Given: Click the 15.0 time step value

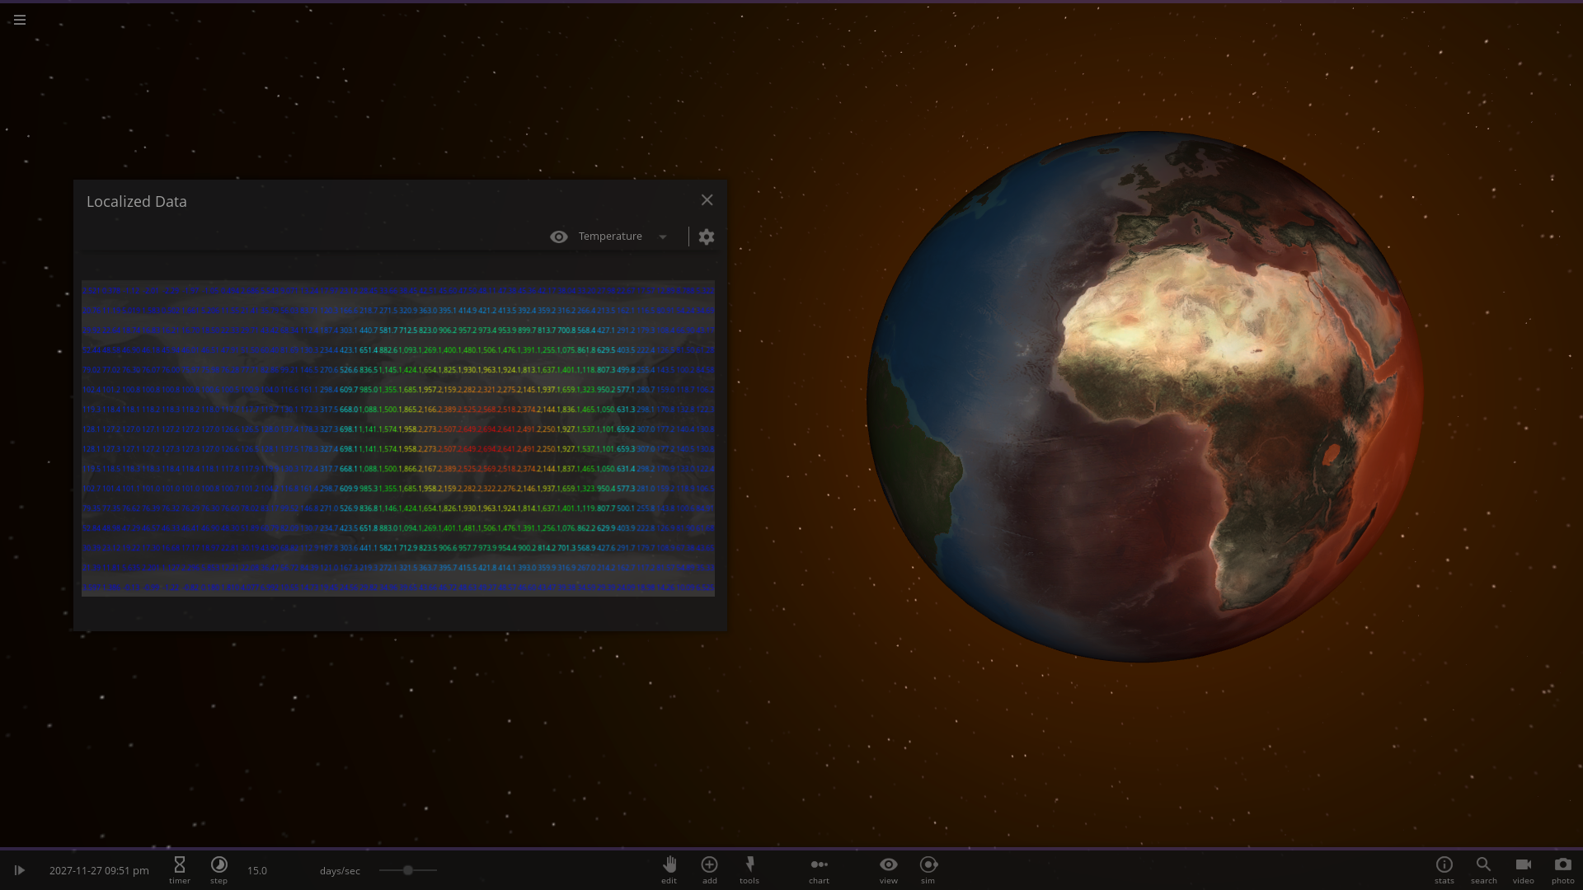Looking at the screenshot, I should (257, 871).
